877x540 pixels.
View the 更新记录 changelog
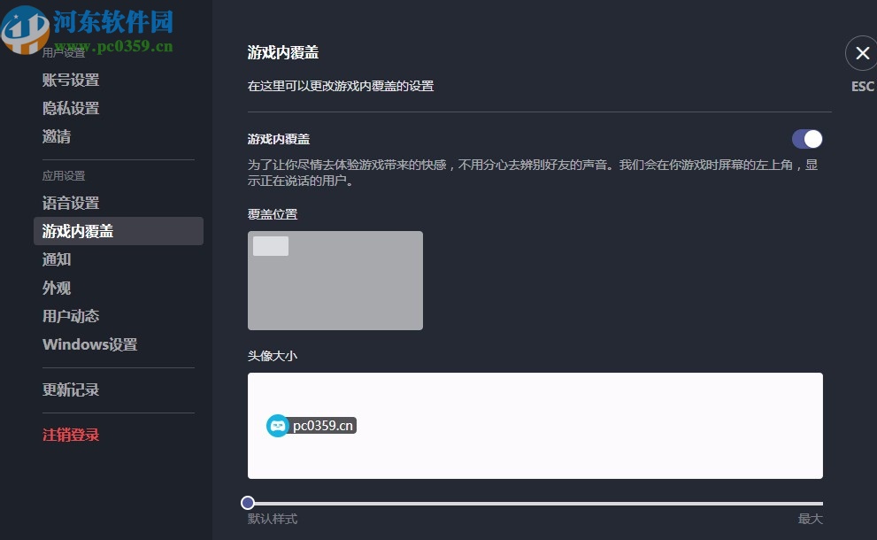coord(71,390)
